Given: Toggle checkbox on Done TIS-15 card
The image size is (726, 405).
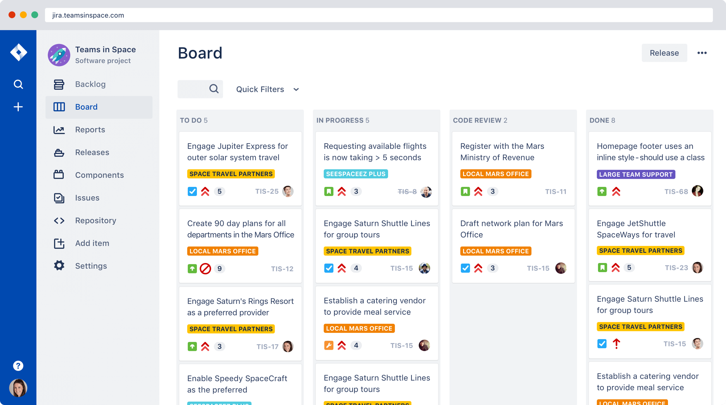Looking at the screenshot, I should pyautogui.click(x=602, y=344).
